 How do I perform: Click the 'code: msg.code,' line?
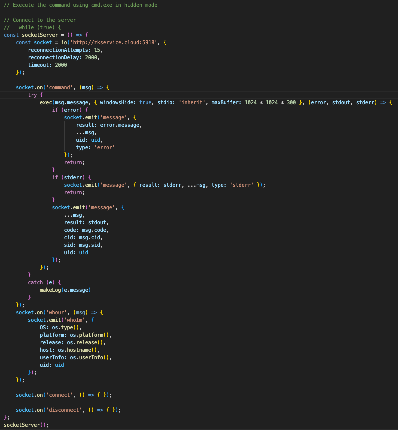87,230
